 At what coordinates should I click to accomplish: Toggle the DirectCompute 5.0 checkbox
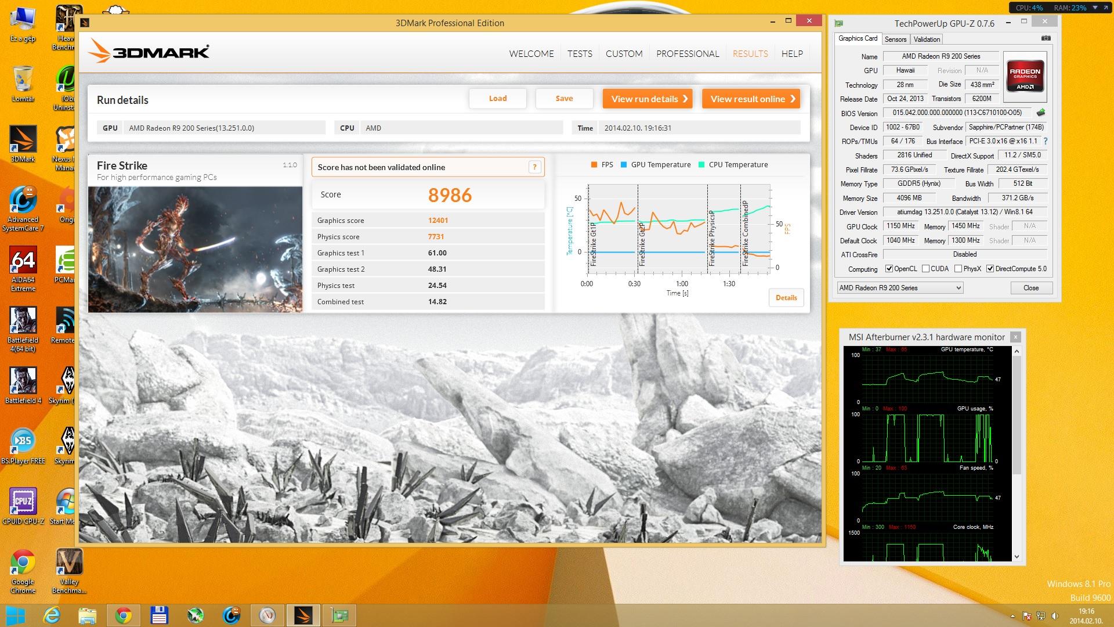[x=990, y=269]
